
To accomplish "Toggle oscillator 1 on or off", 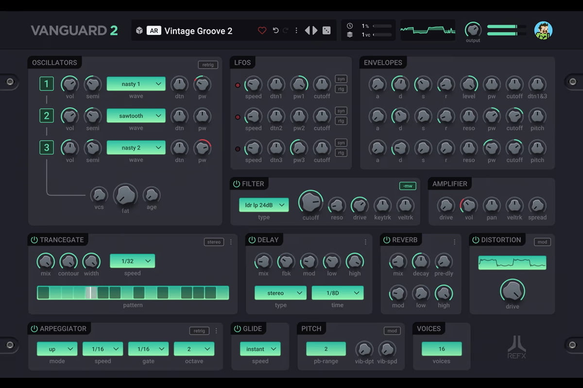I will [x=47, y=84].
